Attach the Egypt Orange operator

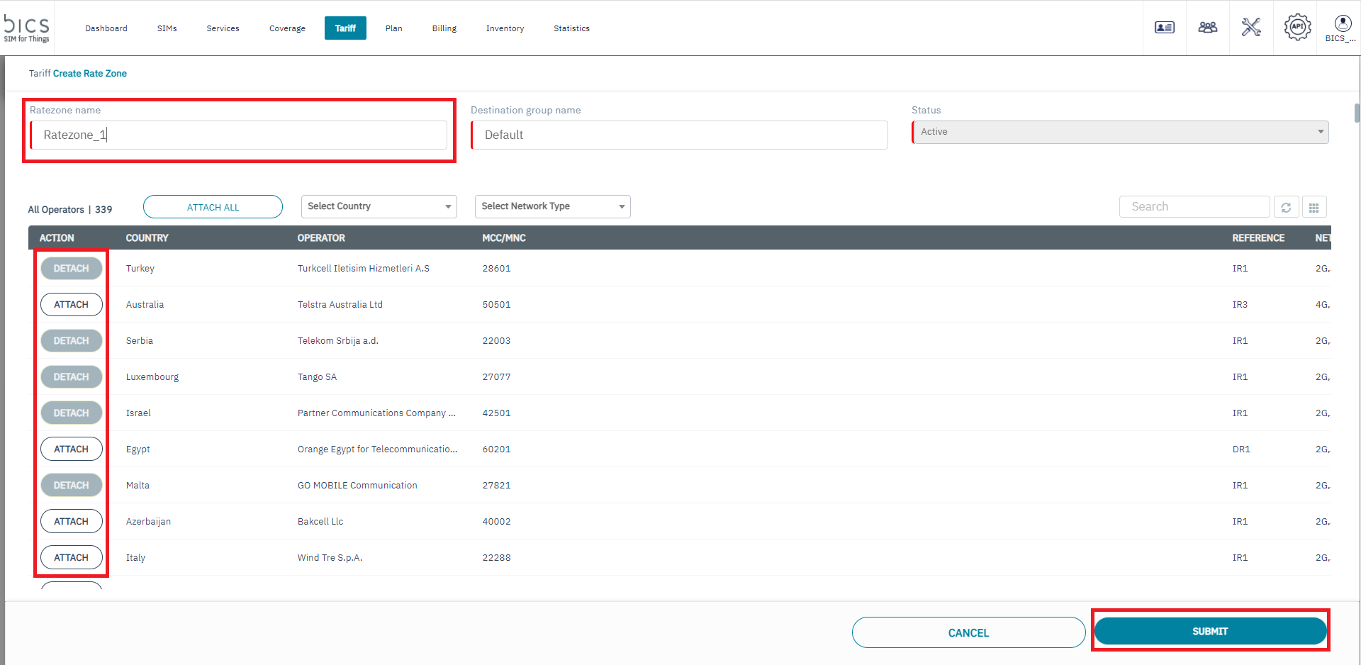tap(72, 449)
